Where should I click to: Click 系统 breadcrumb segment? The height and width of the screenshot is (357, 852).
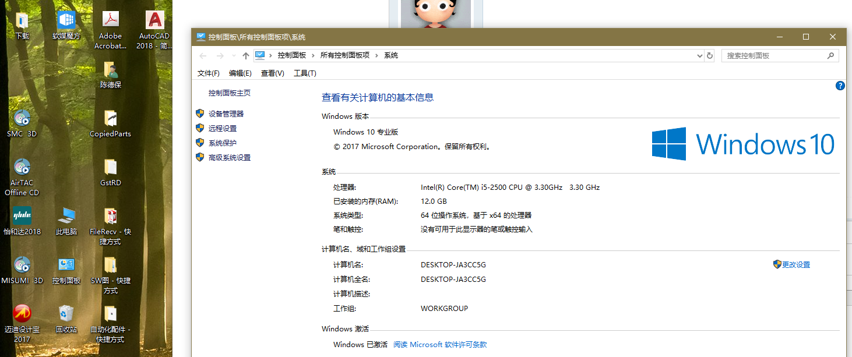(391, 55)
